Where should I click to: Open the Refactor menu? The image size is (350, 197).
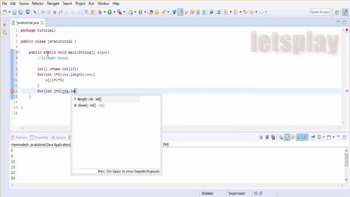tap(38, 4)
